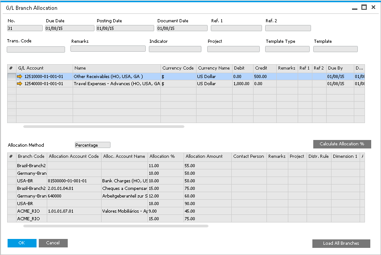Image resolution: width=381 pixels, height=255 pixels.
Task: Select the Allocation % column header
Action: 165,156
